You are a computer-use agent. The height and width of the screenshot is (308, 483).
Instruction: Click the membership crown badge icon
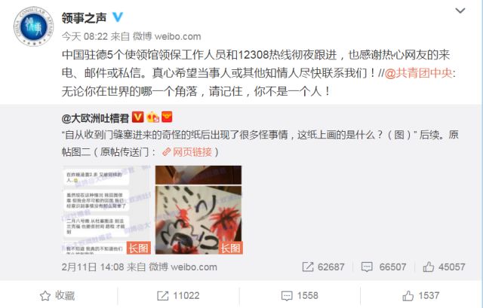coord(152,117)
